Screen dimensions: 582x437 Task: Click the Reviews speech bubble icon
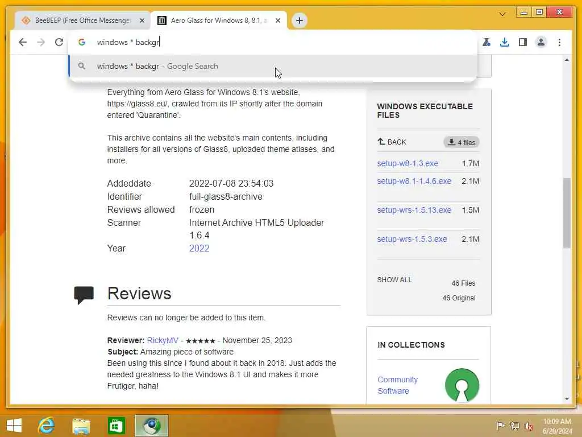point(84,295)
